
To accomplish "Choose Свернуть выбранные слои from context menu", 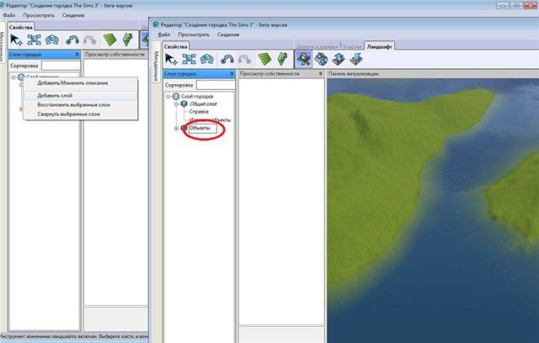I will 81,113.
